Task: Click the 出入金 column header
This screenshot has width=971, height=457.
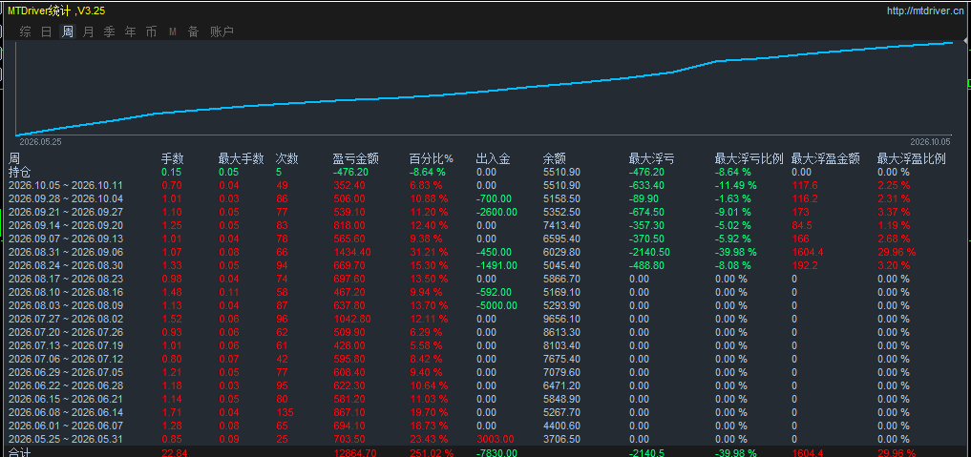Action: point(493,159)
